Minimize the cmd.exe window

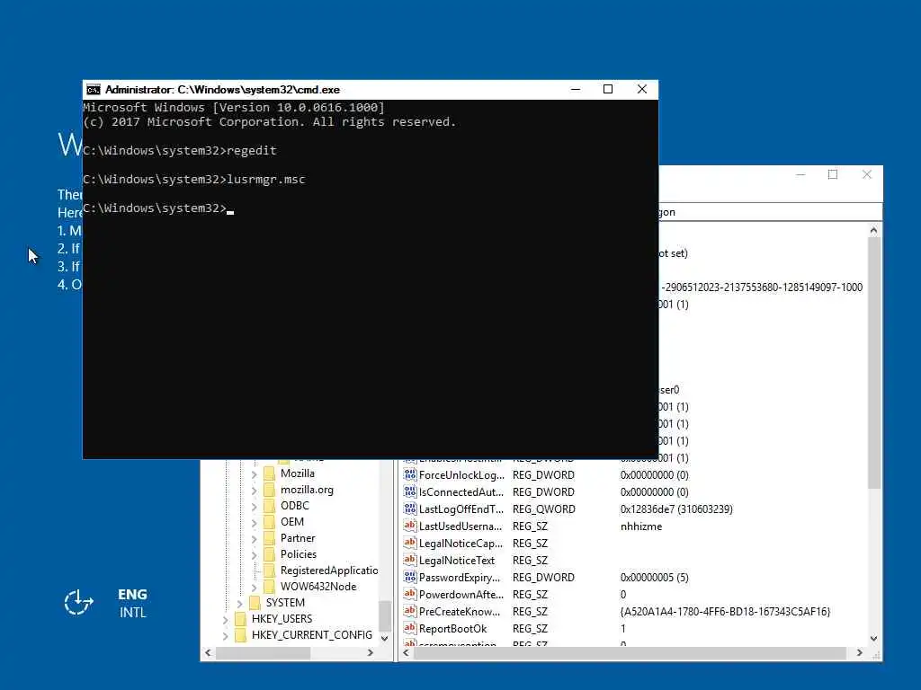576,89
